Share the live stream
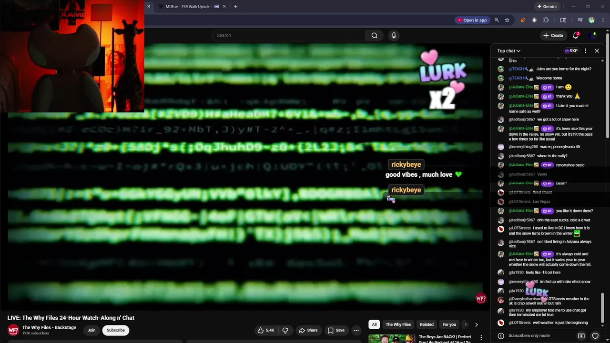Screen dimensions: 610x343 pyautogui.click(x=308, y=330)
